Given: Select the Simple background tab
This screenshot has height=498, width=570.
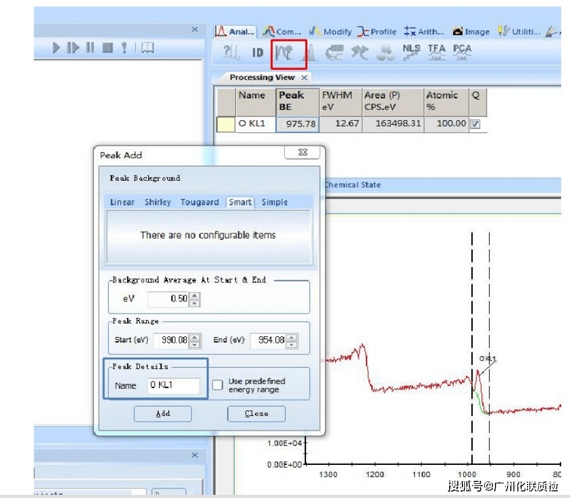Looking at the screenshot, I should (274, 202).
